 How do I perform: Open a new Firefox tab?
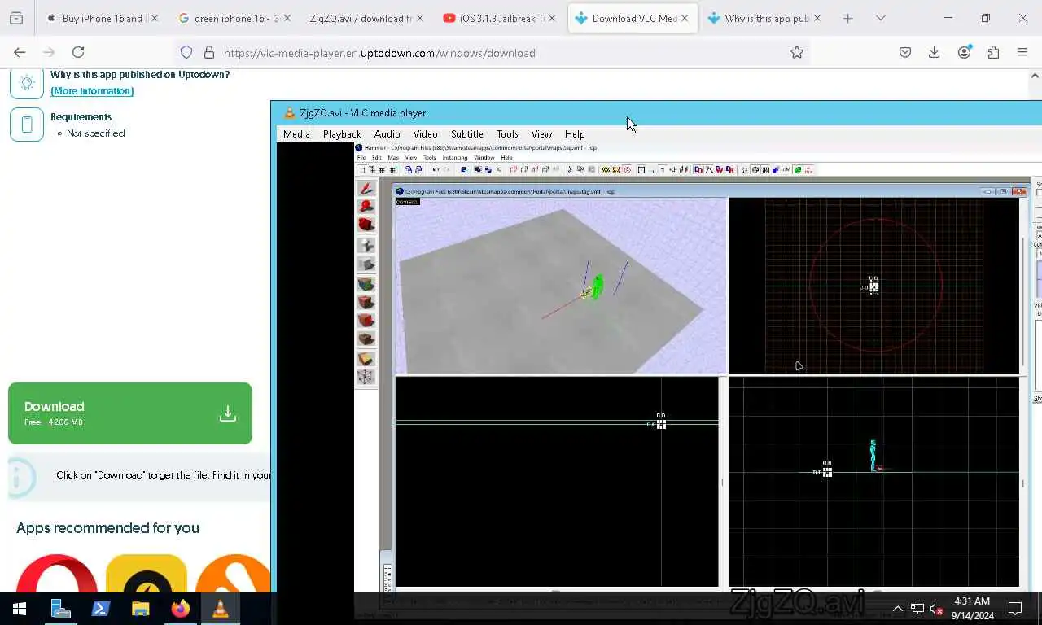click(x=848, y=18)
